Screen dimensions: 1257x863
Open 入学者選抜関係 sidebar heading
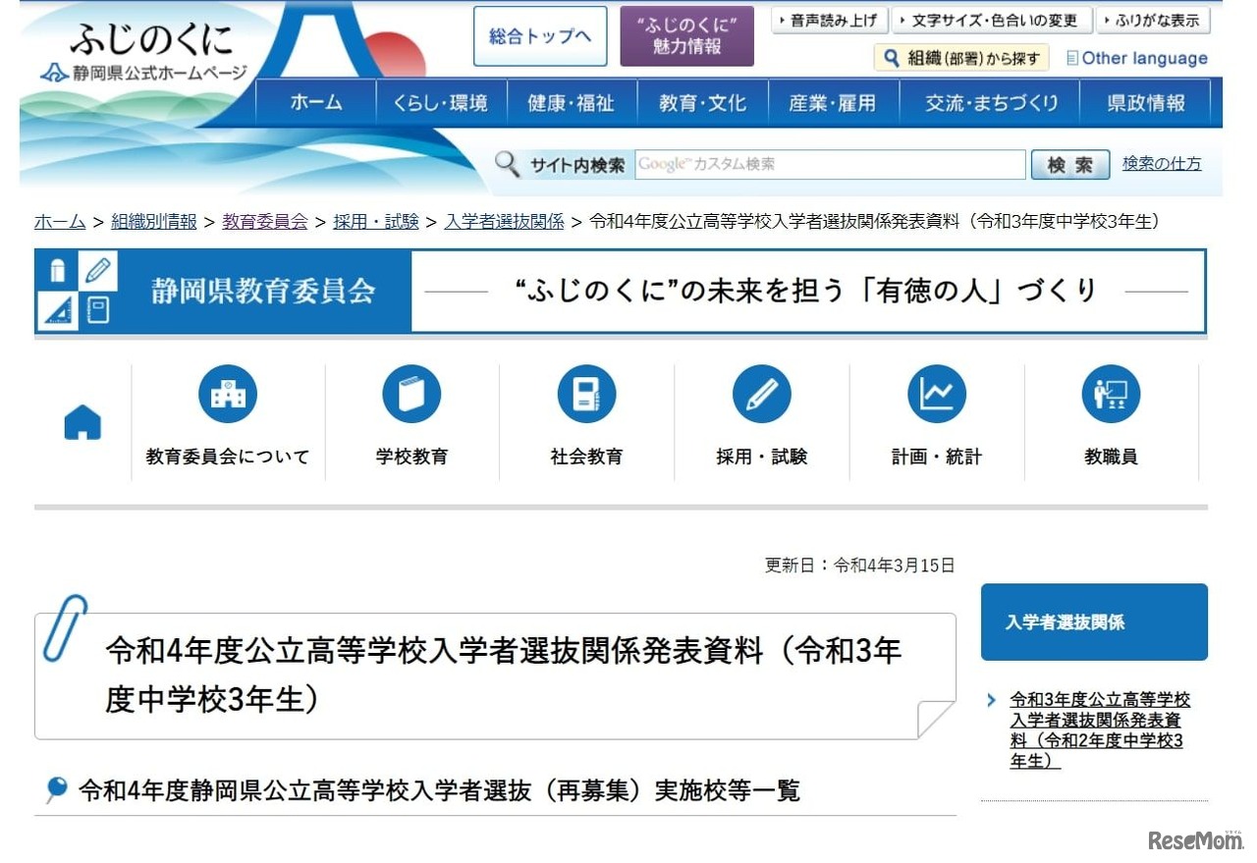click(1094, 621)
